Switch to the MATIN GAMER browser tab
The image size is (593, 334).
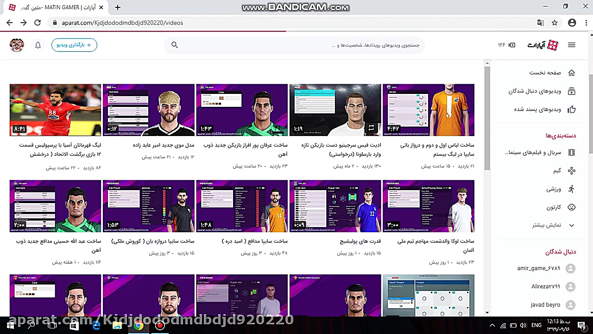click(x=56, y=7)
